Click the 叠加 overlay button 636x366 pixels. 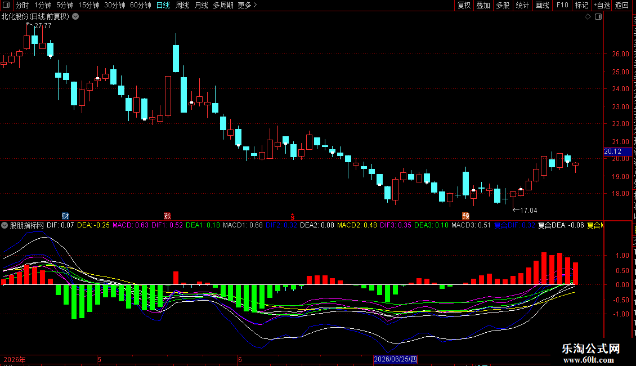[483, 5]
